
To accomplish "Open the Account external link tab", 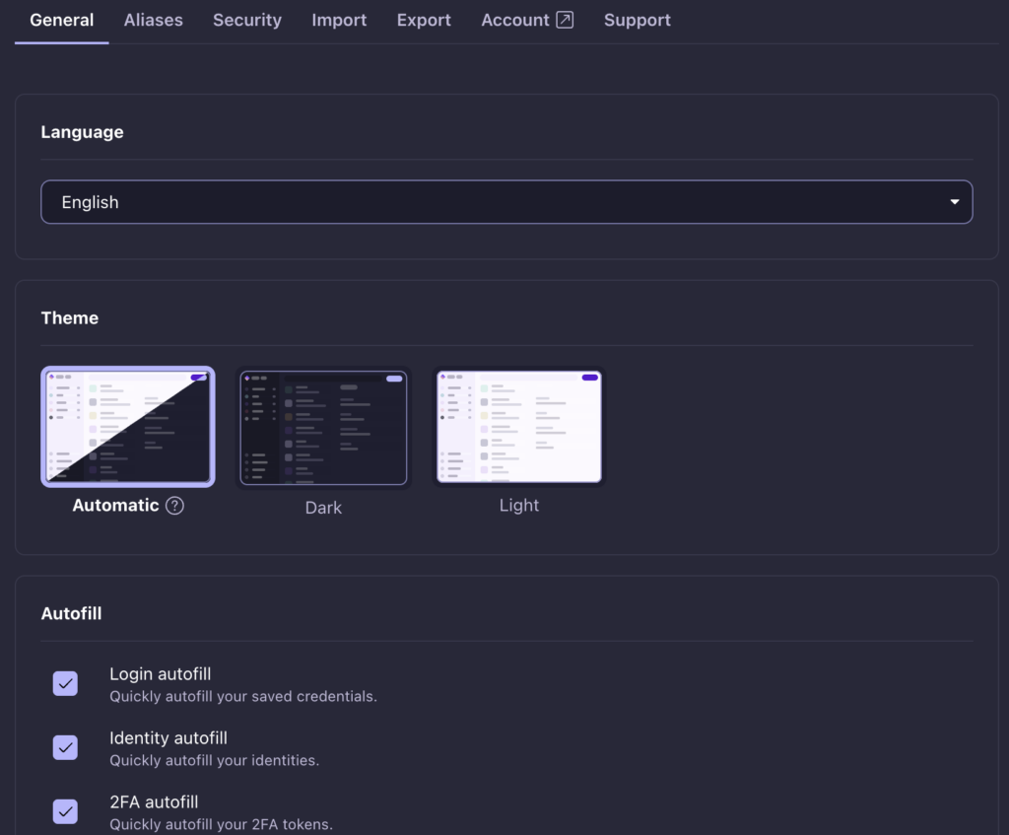I will coord(527,20).
